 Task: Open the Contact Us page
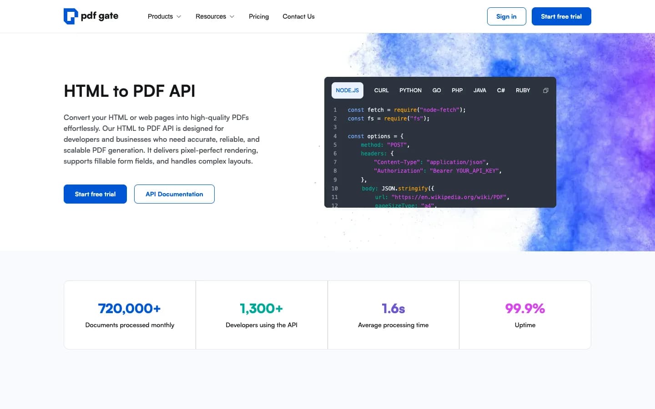pos(298,16)
